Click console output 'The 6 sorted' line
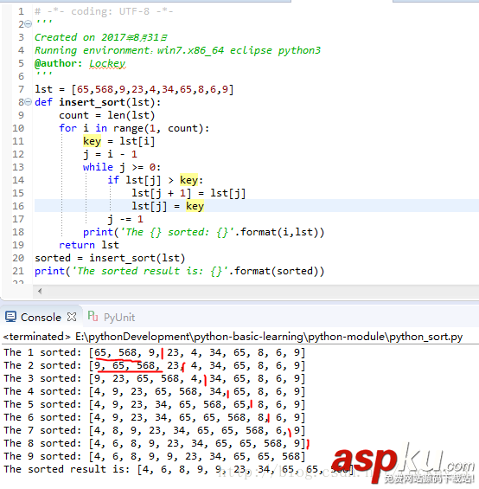 (155, 417)
